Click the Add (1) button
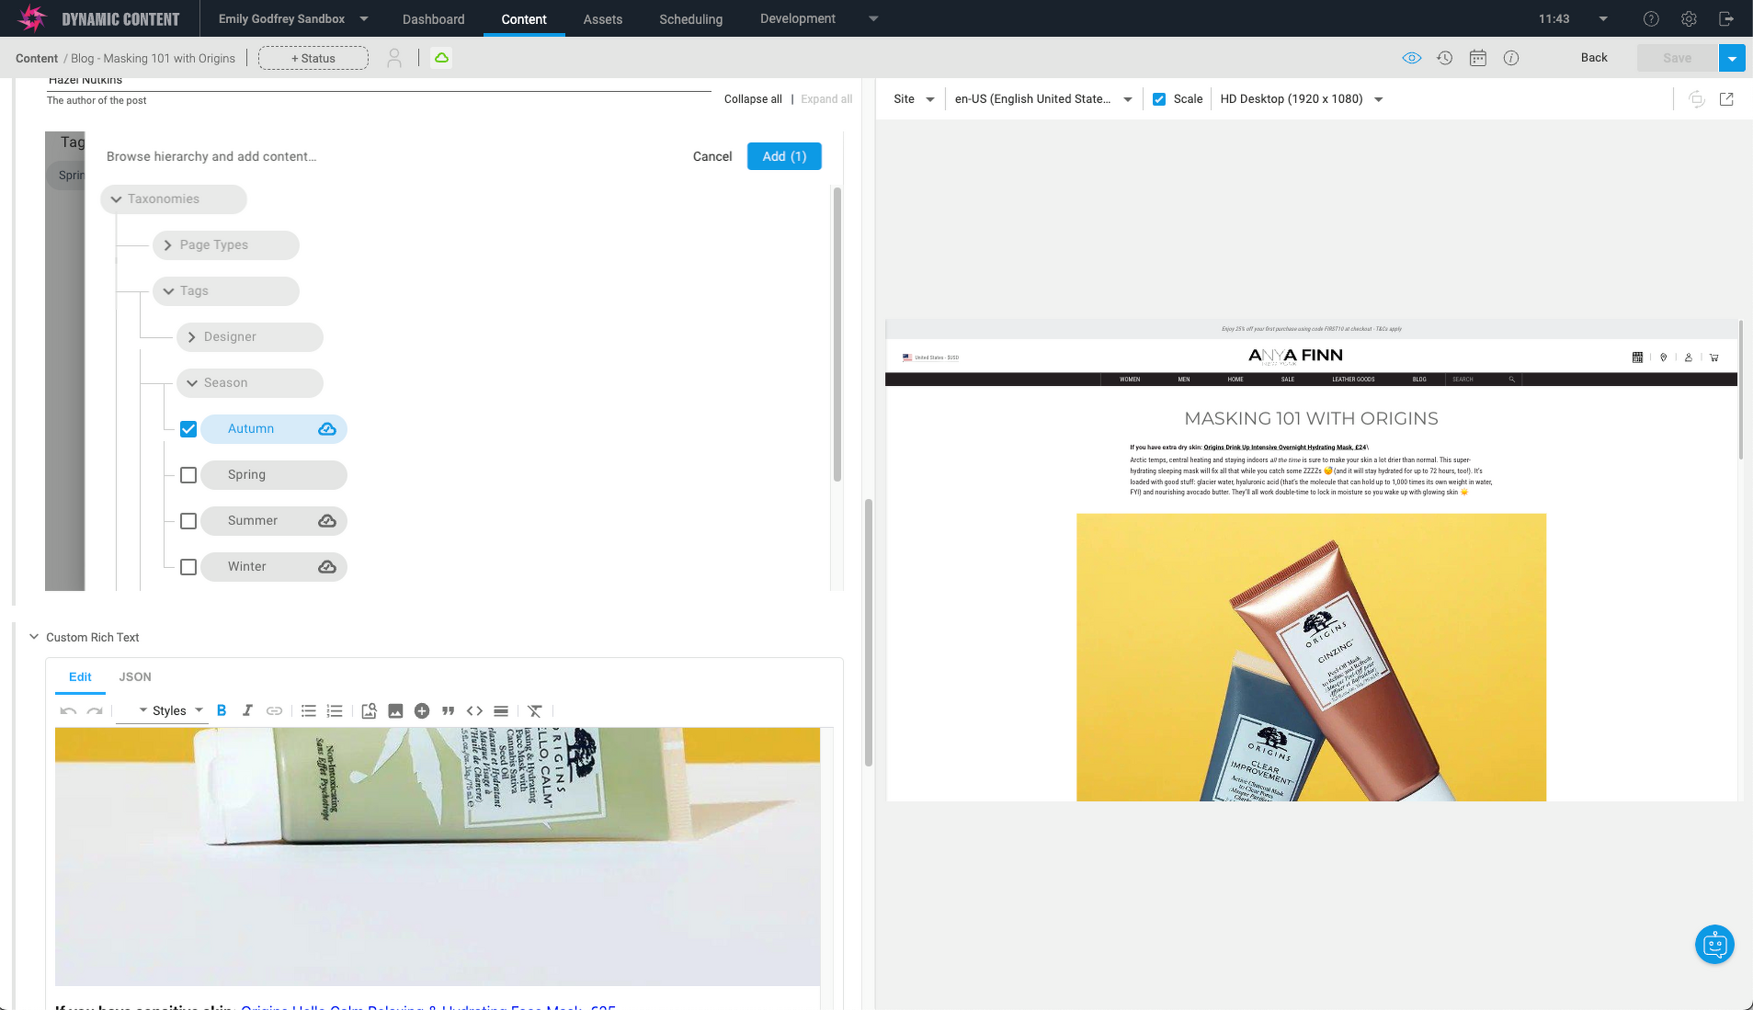The image size is (1753, 1010). pos(784,156)
